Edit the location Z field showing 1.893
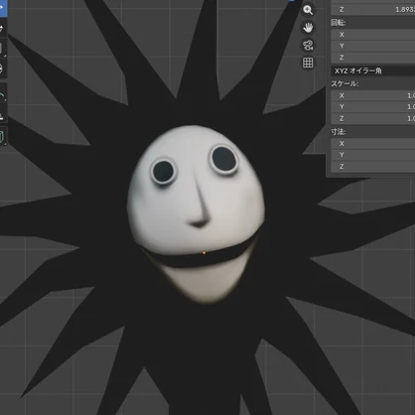The image size is (415, 415). [x=373, y=9]
